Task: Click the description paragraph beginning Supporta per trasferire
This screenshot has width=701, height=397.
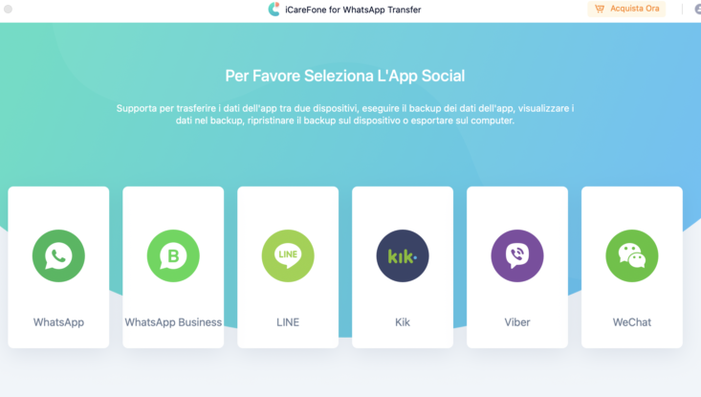Action: click(345, 115)
